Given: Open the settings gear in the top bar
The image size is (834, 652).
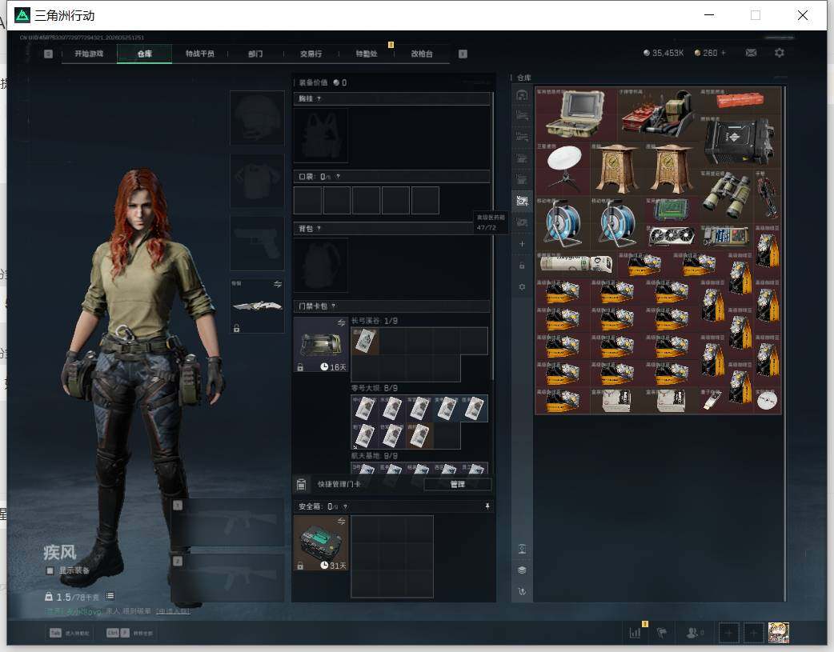Looking at the screenshot, I should click(x=780, y=53).
